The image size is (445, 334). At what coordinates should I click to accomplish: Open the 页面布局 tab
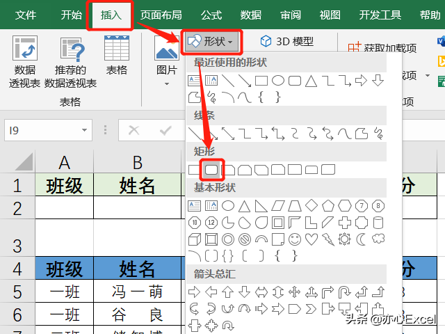161,15
